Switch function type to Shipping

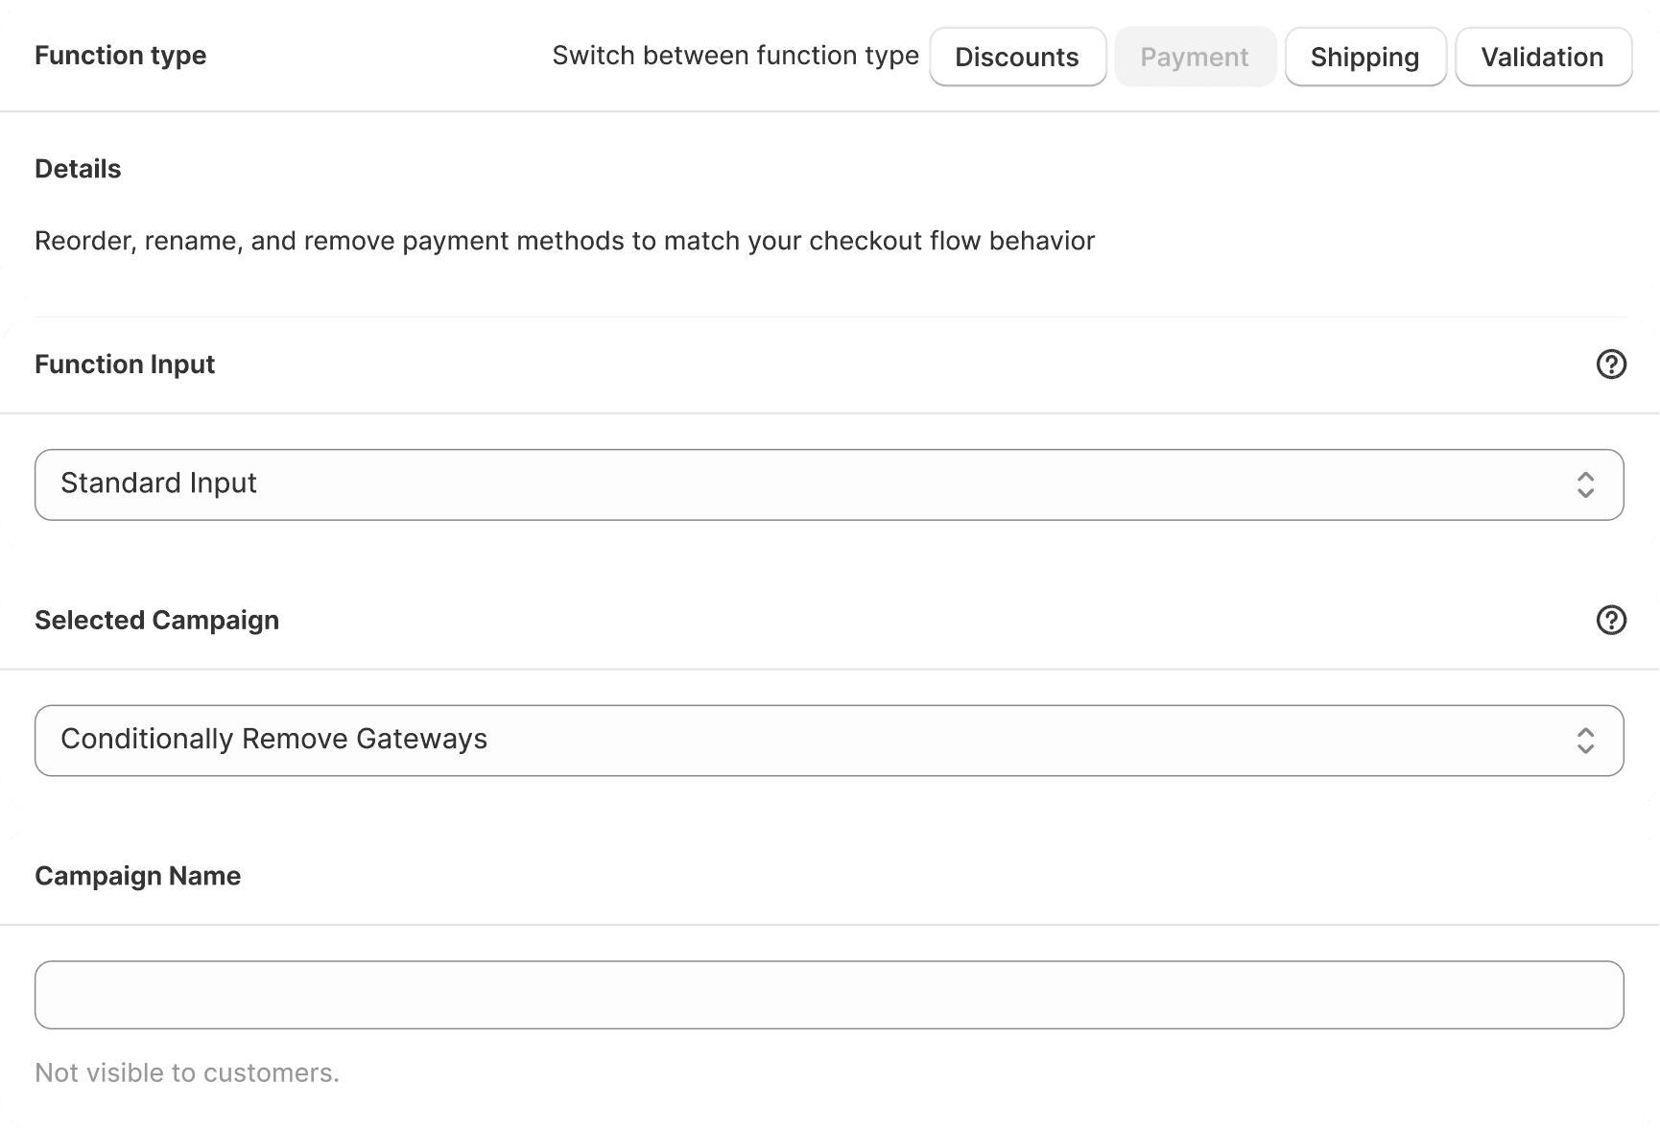[x=1364, y=58]
